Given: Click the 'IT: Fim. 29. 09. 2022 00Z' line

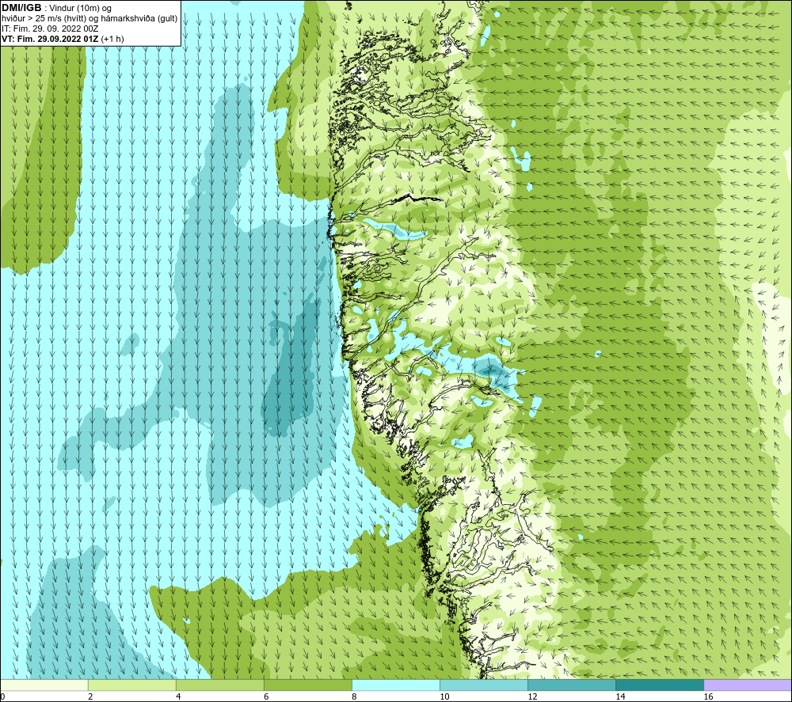Looking at the screenshot, I should pyautogui.click(x=50, y=28).
